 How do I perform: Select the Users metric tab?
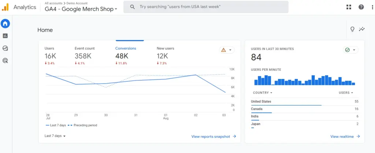click(x=50, y=56)
